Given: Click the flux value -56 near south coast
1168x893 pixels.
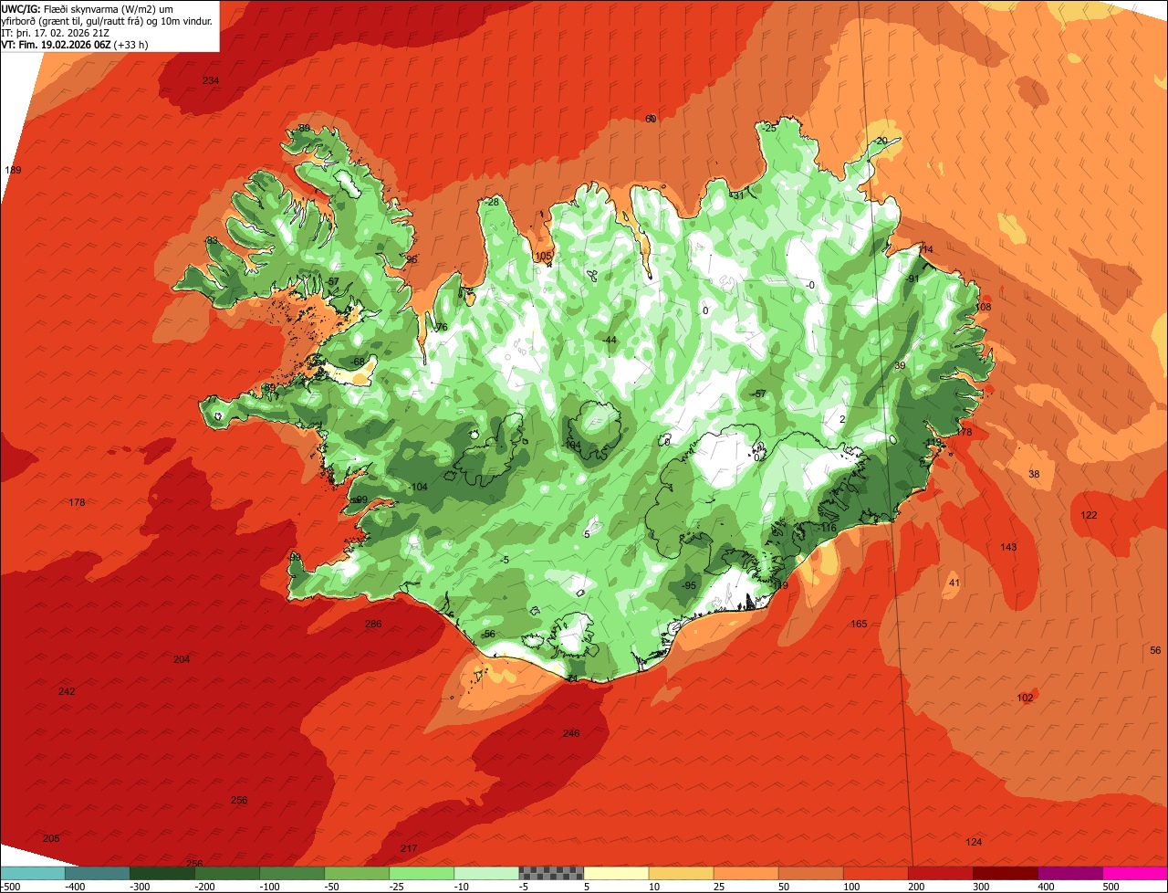Looking at the screenshot, I should point(486,634).
